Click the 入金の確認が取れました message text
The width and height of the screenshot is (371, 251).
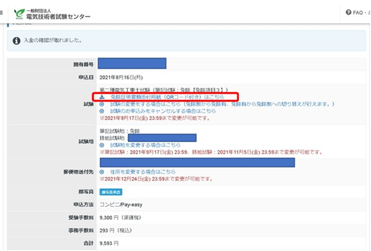tap(53, 40)
